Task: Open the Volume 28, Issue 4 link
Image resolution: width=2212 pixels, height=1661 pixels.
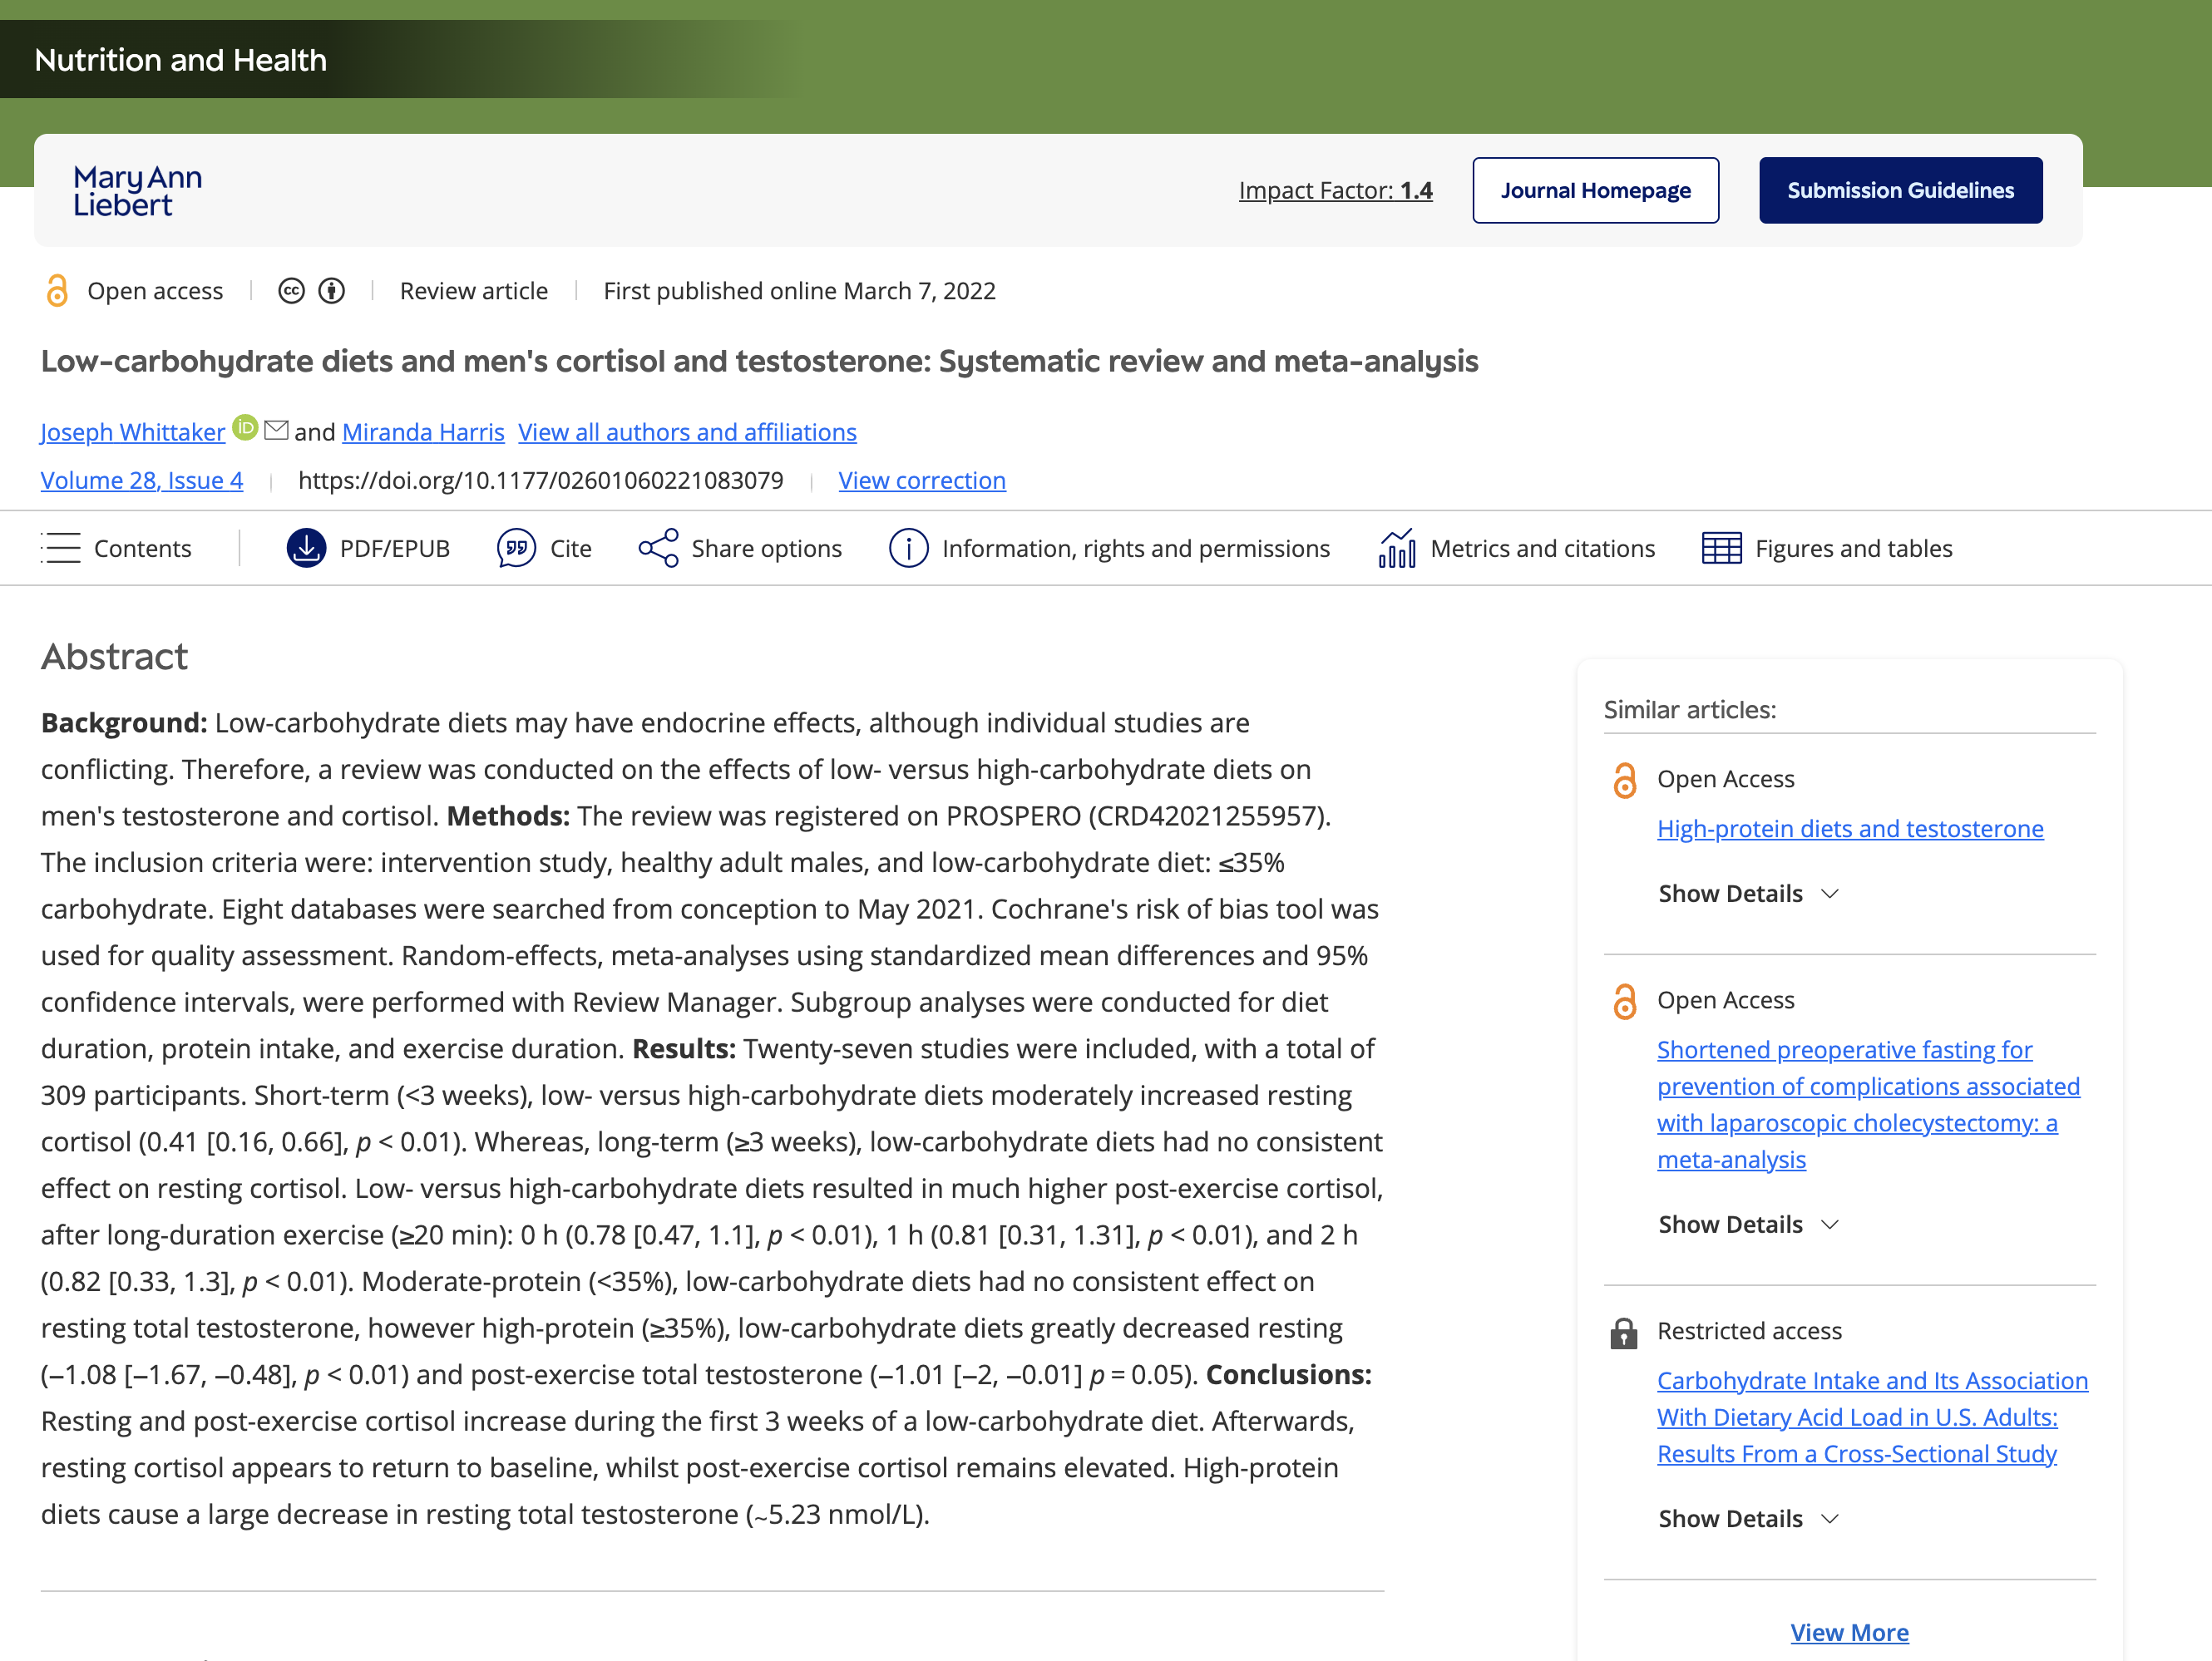Action: tap(142, 480)
